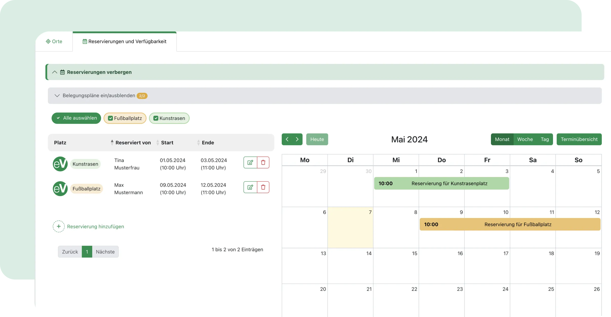Click the '1 bis 2 von 2 Einträgen' text

point(237,249)
